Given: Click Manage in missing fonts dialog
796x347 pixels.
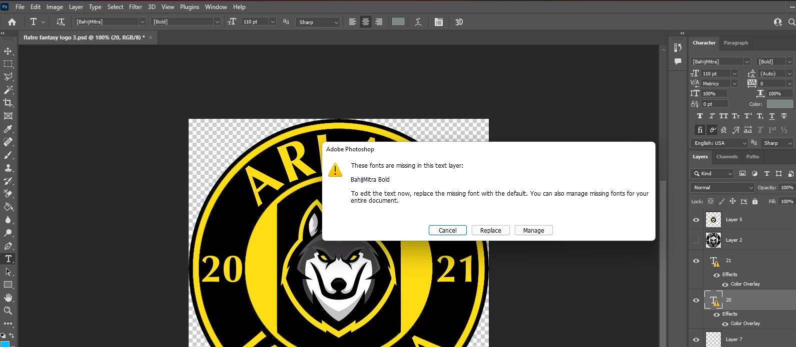Looking at the screenshot, I should click(x=534, y=230).
